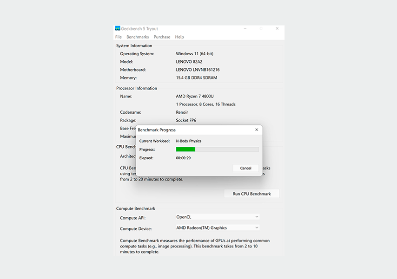Image resolution: width=397 pixels, height=279 pixels.
Task: Click the 'Compute Benchmark' group heading
Action: [x=136, y=209]
